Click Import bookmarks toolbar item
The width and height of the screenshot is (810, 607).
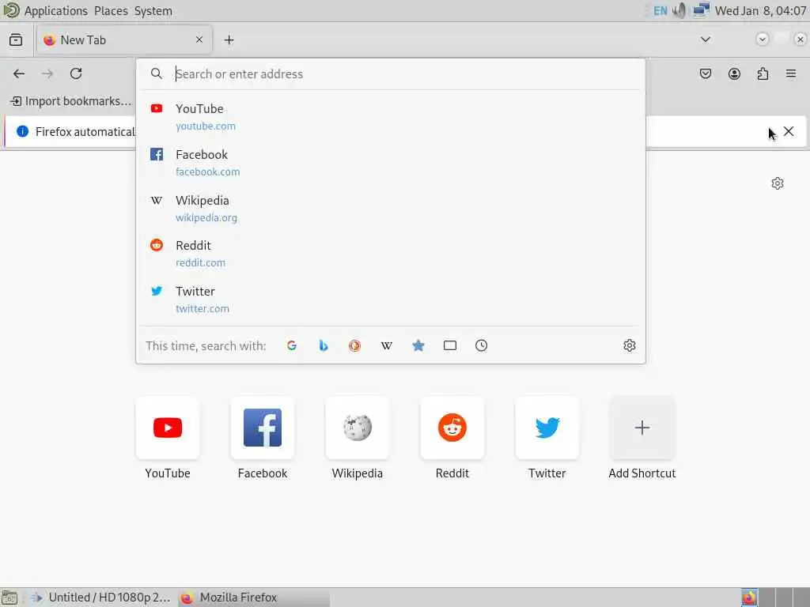tap(71, 101)
